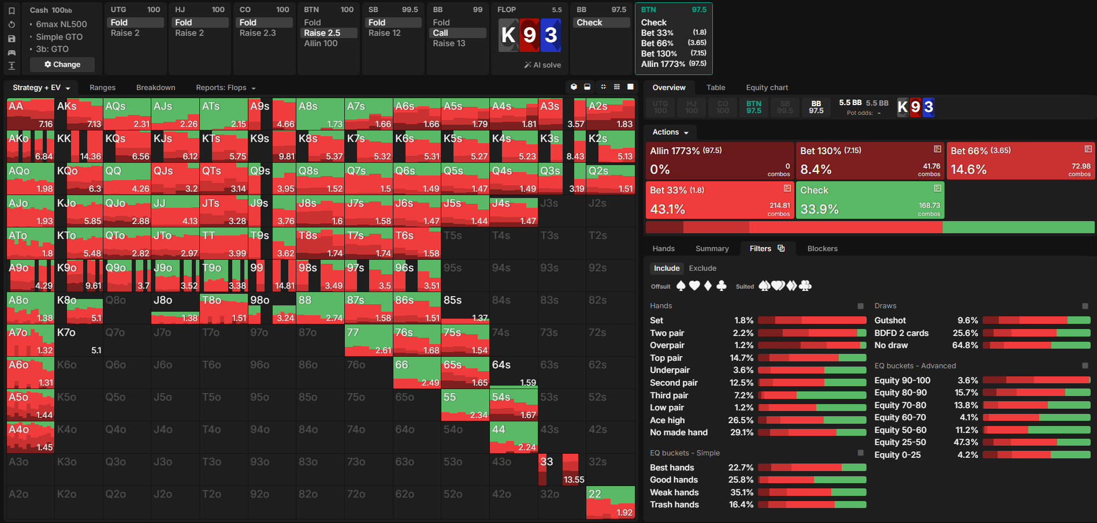The height and width of the screenshot is (523, 1097).
Task: Filter by the offsuit diamond icon
Action: [x=708, y=286]
